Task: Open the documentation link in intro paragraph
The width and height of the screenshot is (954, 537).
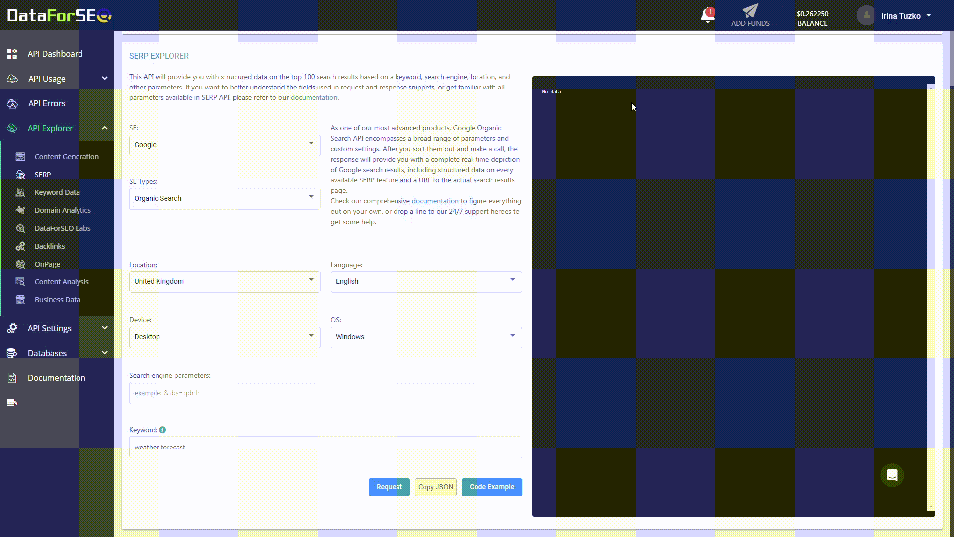Action: pos(314,97)
